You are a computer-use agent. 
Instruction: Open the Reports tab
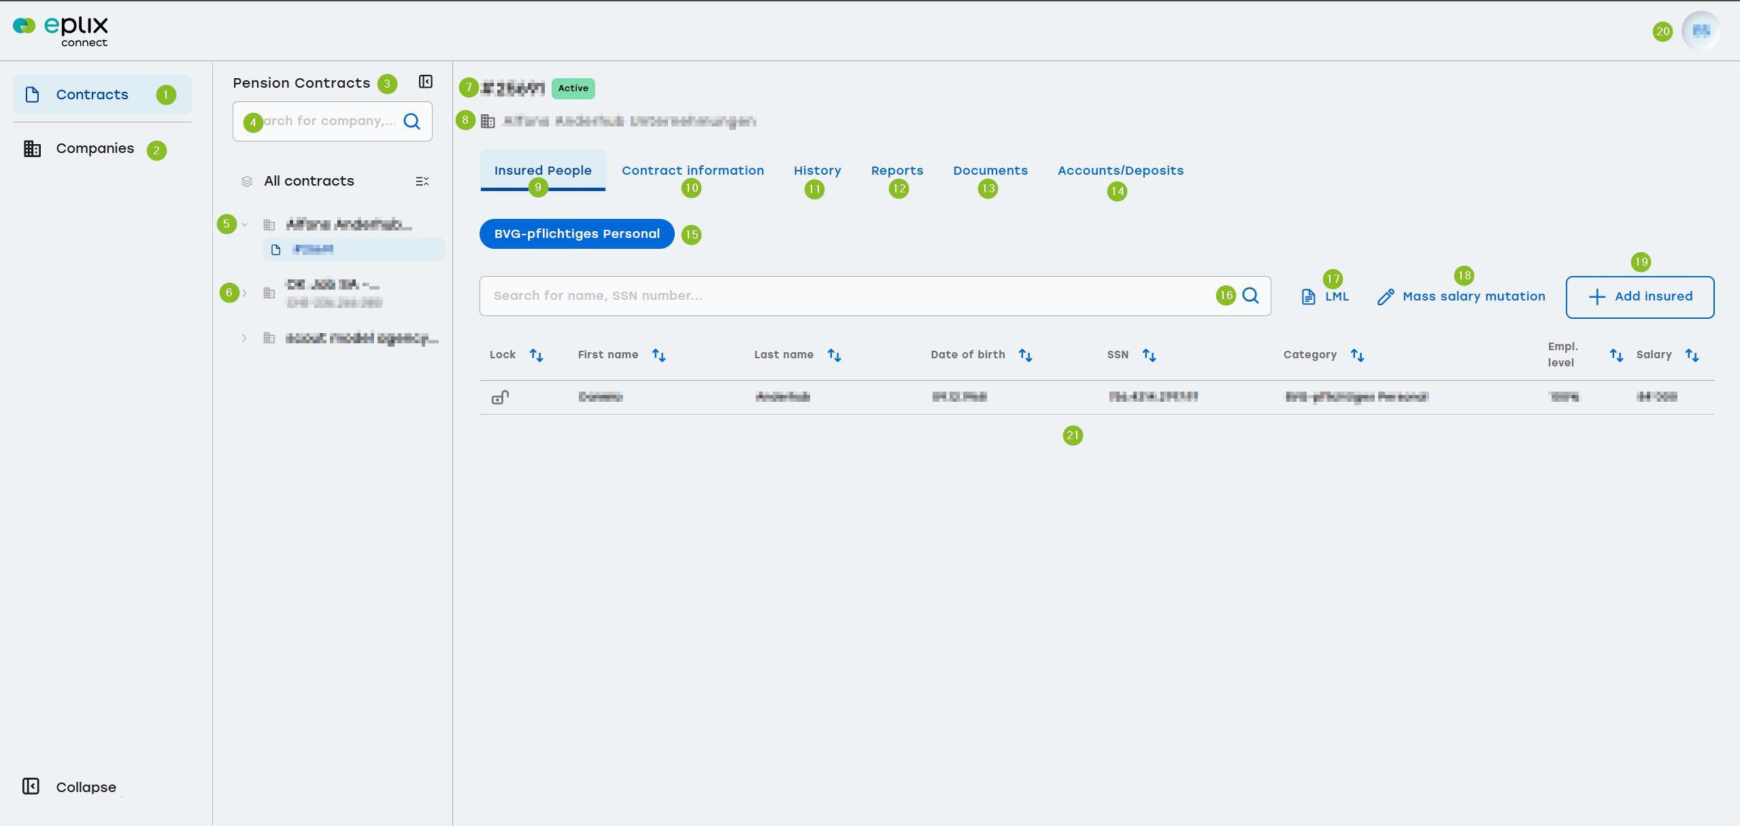pyautogui.click(x=897, y=171)
